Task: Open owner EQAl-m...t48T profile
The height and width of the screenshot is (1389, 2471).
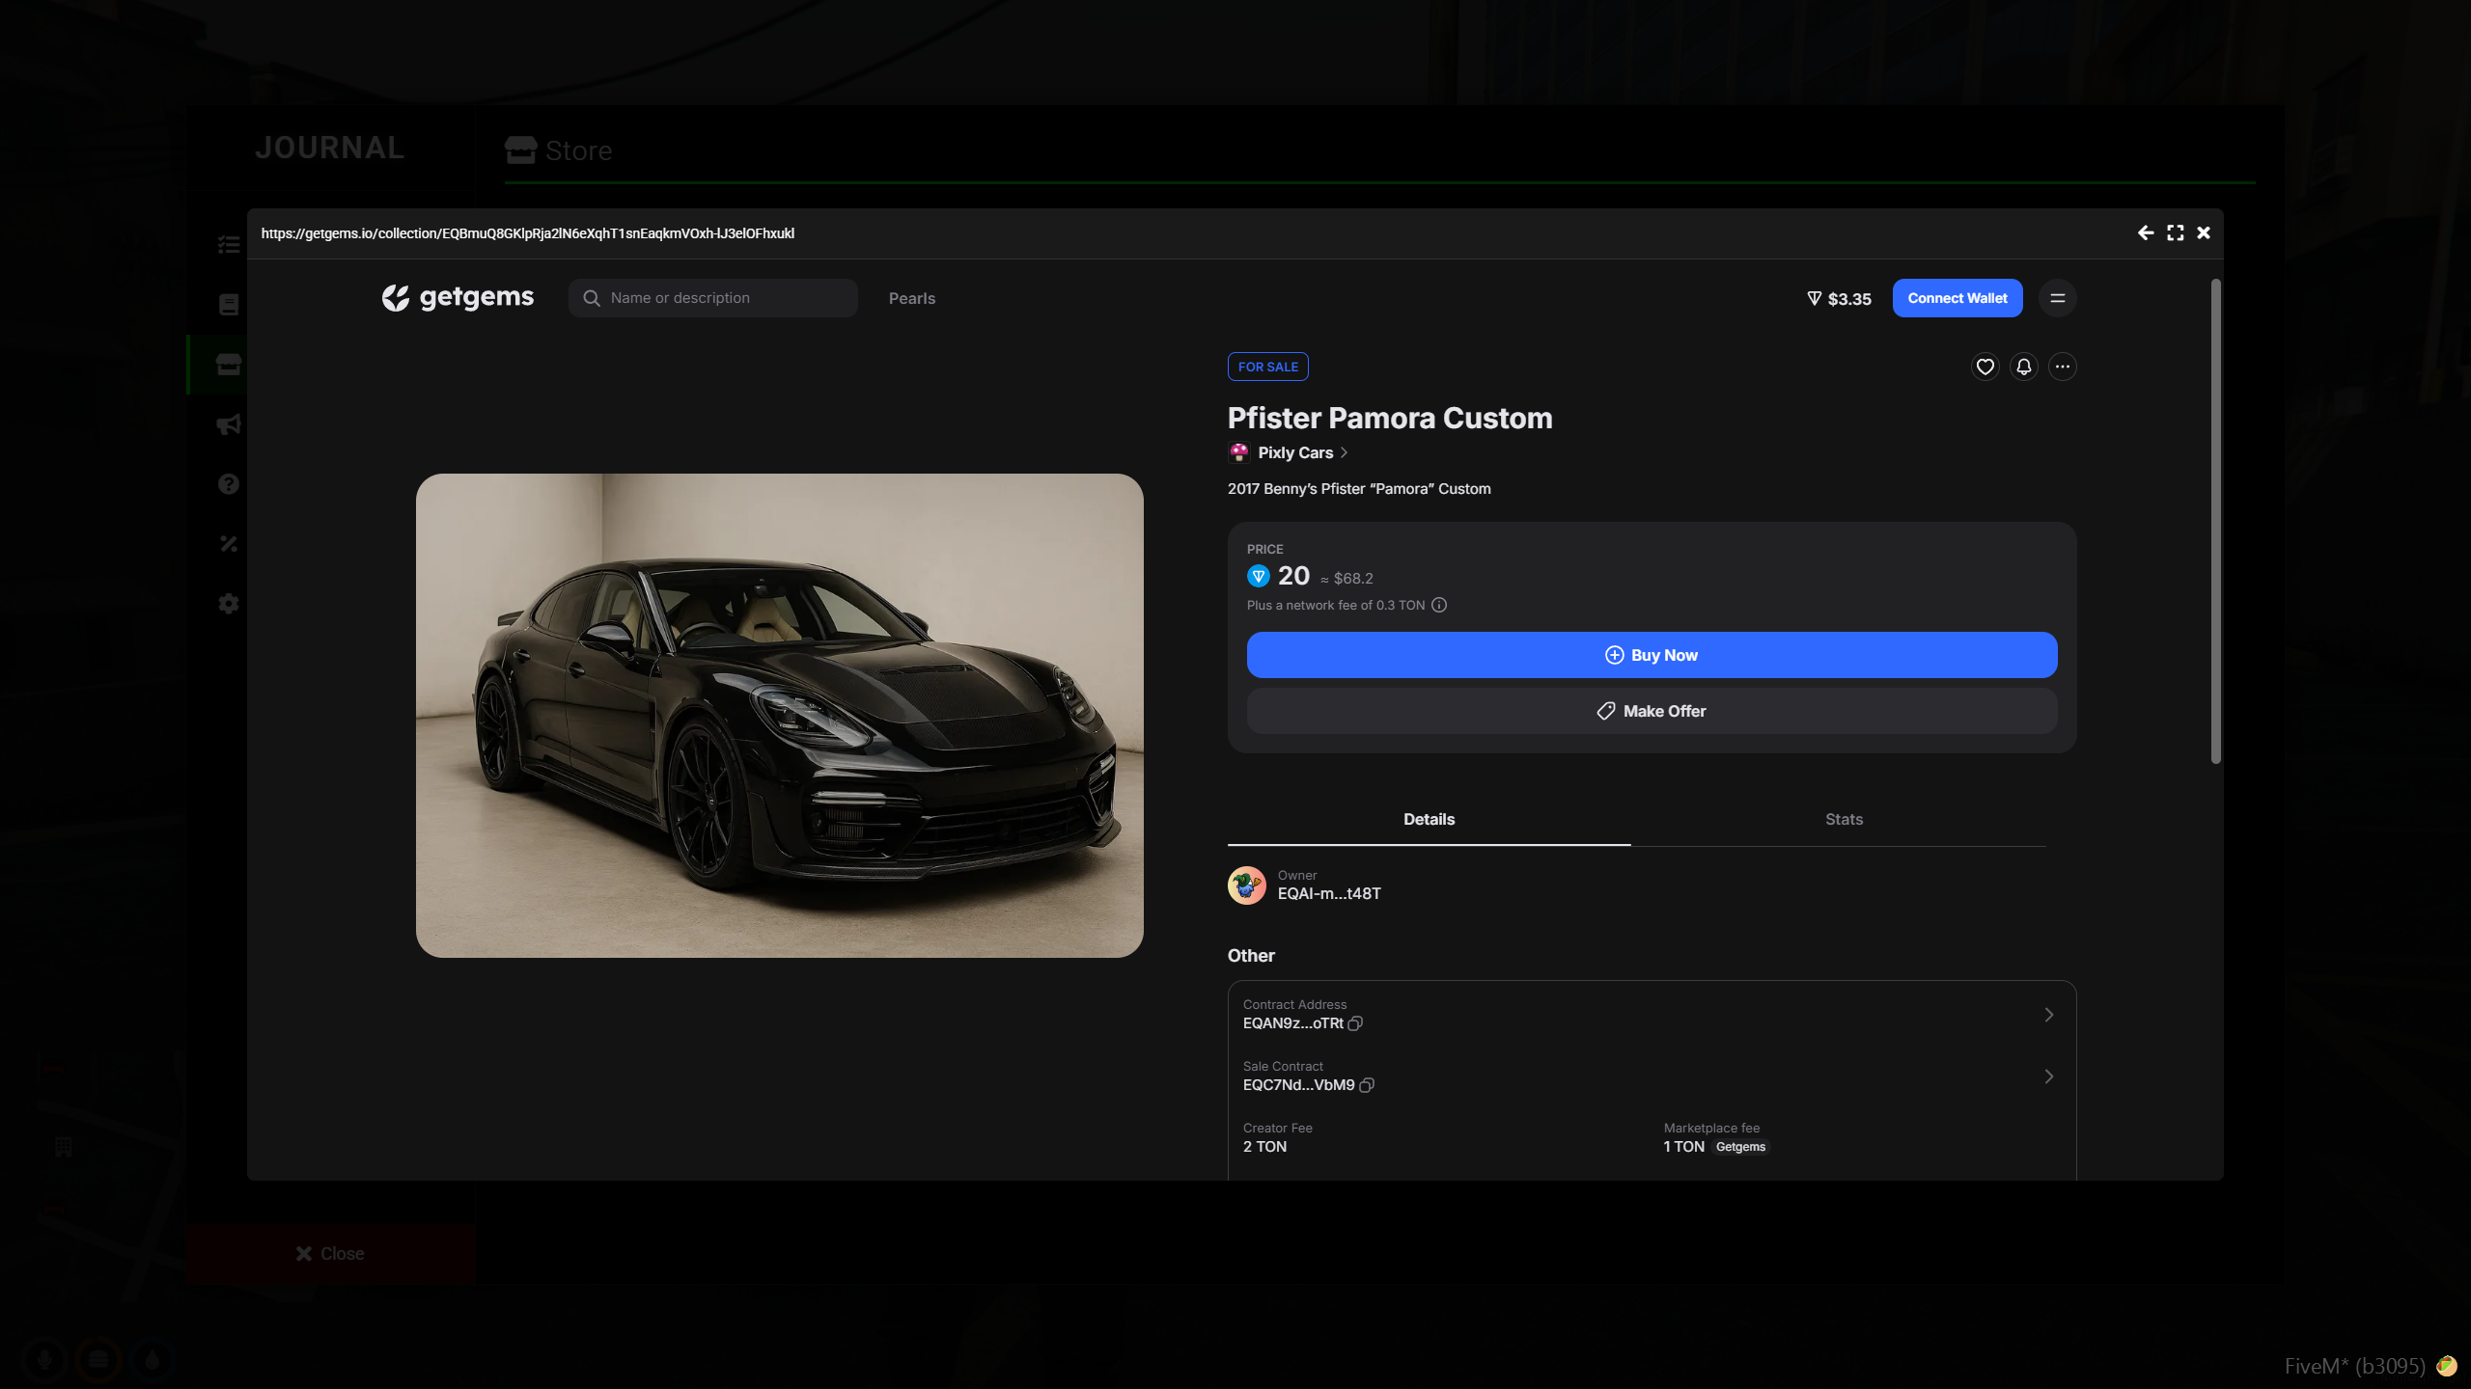Action: click(1328, 894)
